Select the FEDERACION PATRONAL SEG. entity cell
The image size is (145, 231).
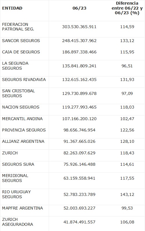pos(18,27)
